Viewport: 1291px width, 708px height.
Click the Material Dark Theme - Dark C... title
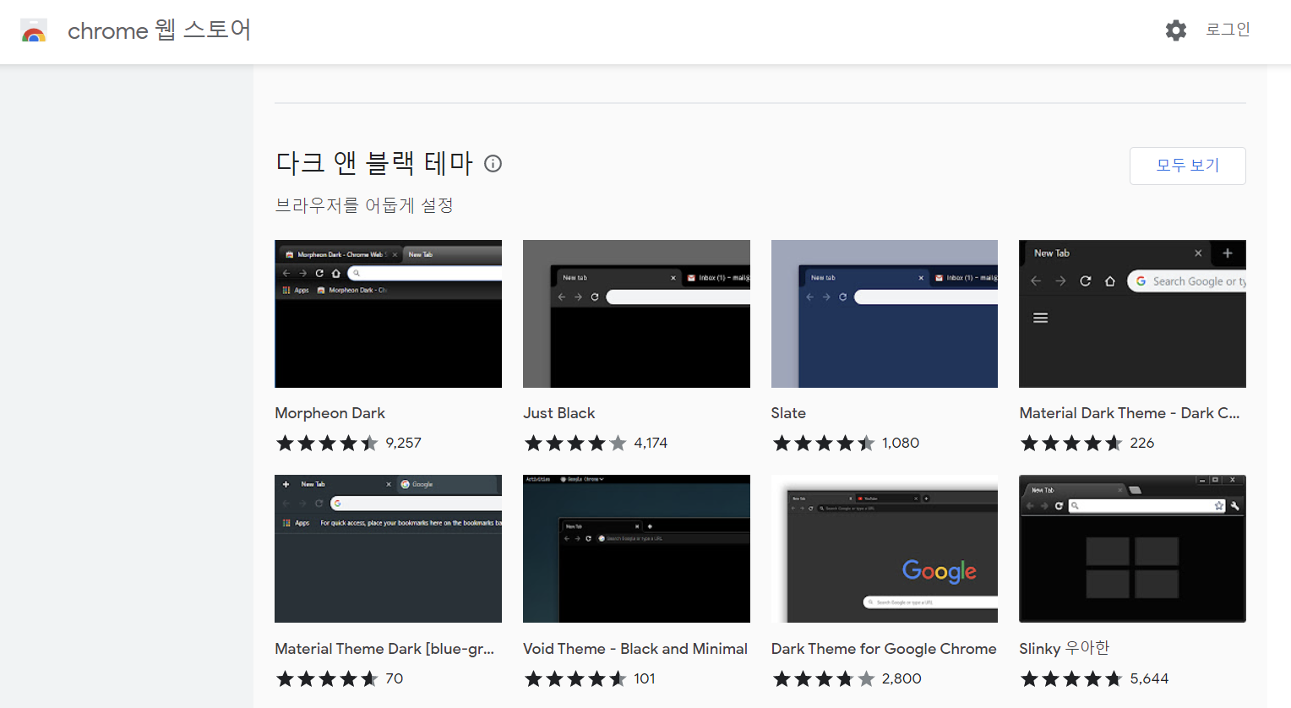[x=1129, y=413]
